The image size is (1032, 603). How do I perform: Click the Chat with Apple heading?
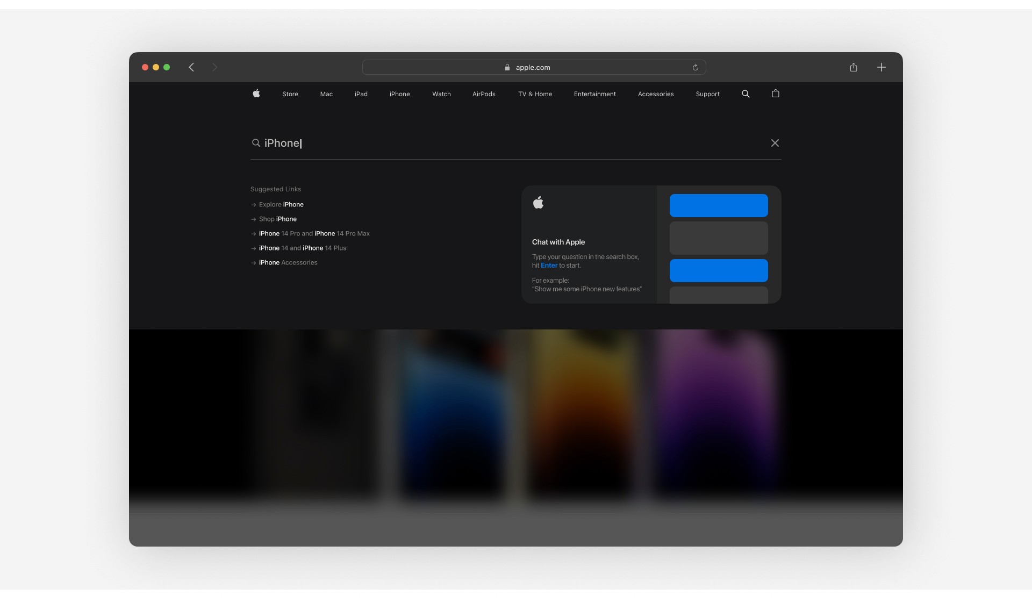[x=558, y=242]
